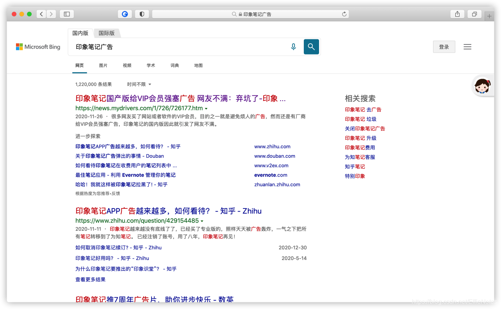Open 如何取消印象笔记续订？ link

click(x=118, y=247)
